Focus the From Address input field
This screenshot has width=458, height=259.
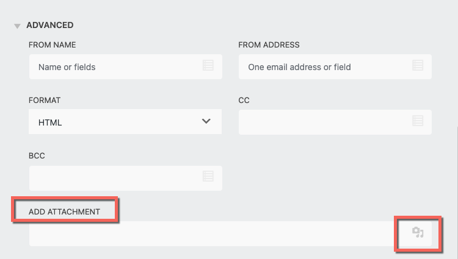(324, 67)
